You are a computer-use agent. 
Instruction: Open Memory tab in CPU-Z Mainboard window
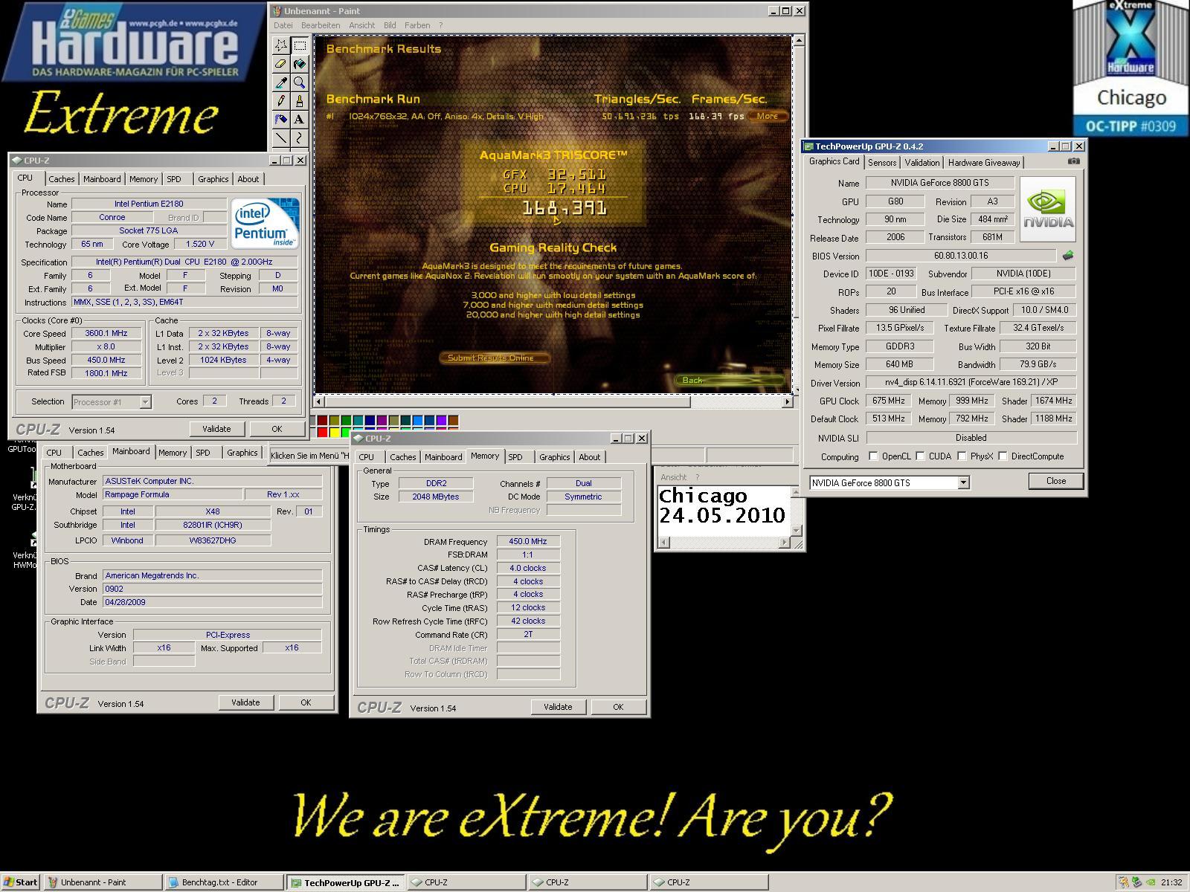(x=173, y=453)
